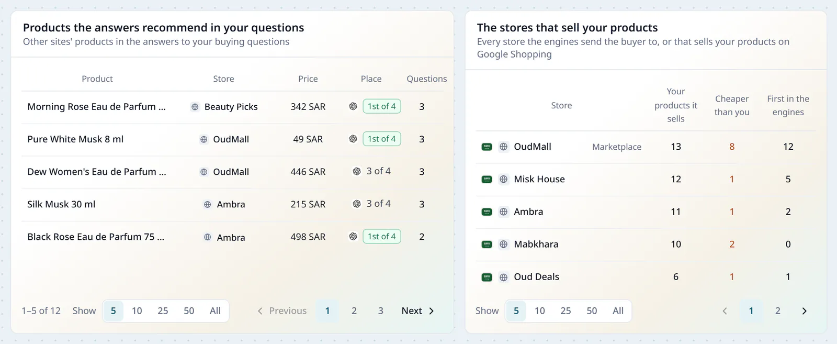Click the globe icon next to Mabkhara

(x=503, y=244)
